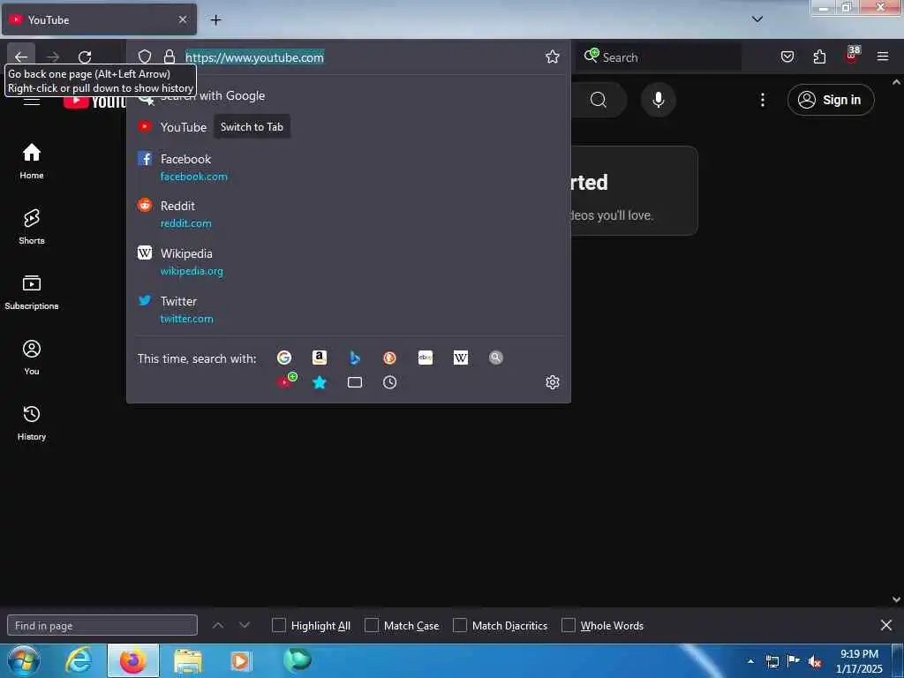904x678 pixels.
Task: Jump to next find match arrow
Action: point(245,625)
